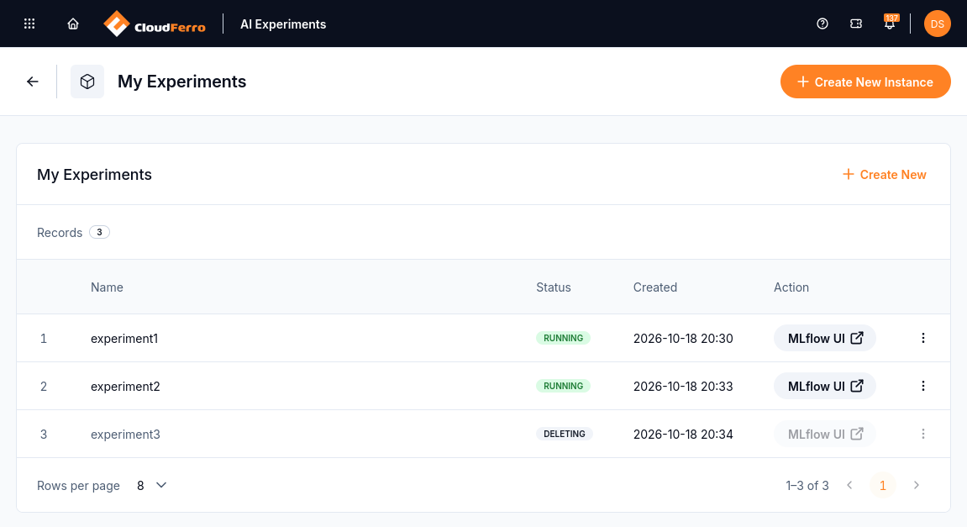Click the CloudFerro logo
The height and width of the screenshot is (527, 967).
click(x=155, y=24)
